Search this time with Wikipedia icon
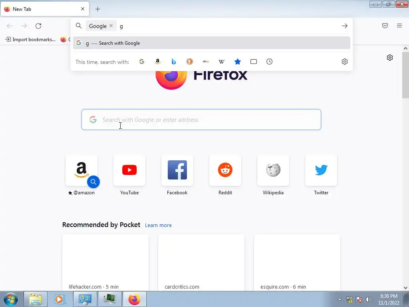 coord(221,62)
